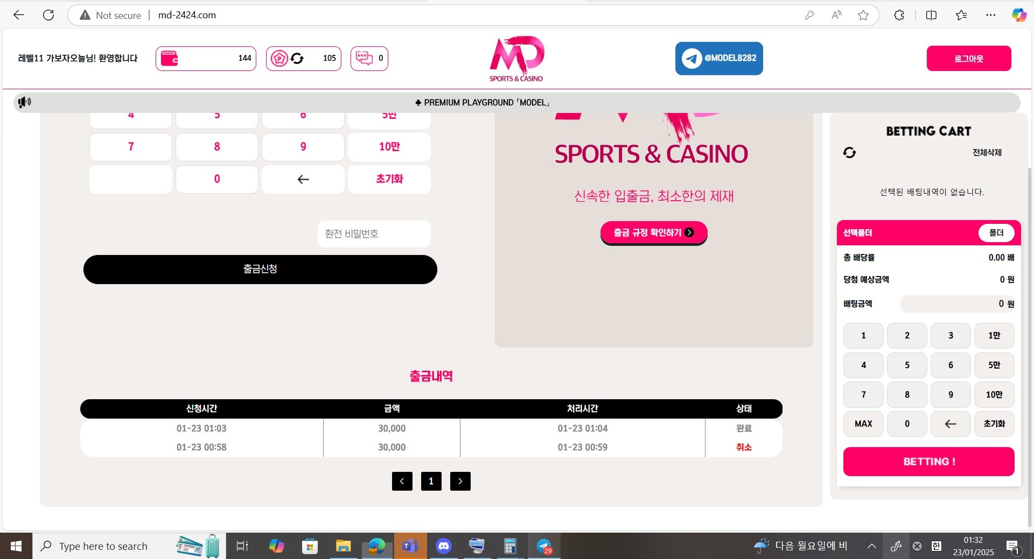Image resolution: width=1034 pixels, height=559 pixels.
Task: Click the browser back arrow
Action: pyautogui.click(x=19, y=15)
